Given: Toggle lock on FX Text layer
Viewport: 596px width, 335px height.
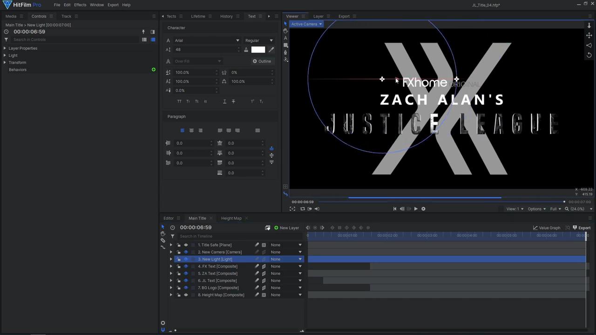Looking at the screenshot, I should pos(179,267).
